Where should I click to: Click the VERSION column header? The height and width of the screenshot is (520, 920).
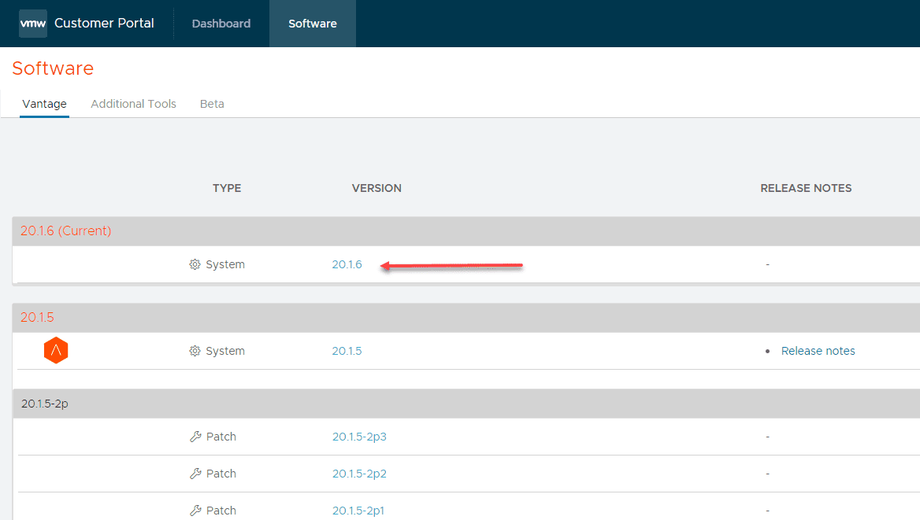coord(377,188)
